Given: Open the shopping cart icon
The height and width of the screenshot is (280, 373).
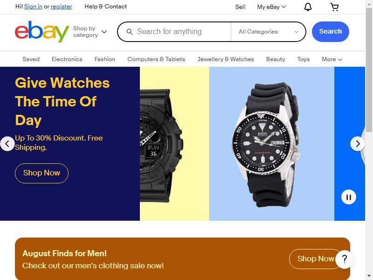Looking at the screenshot, I should click(x=334, y=7).
